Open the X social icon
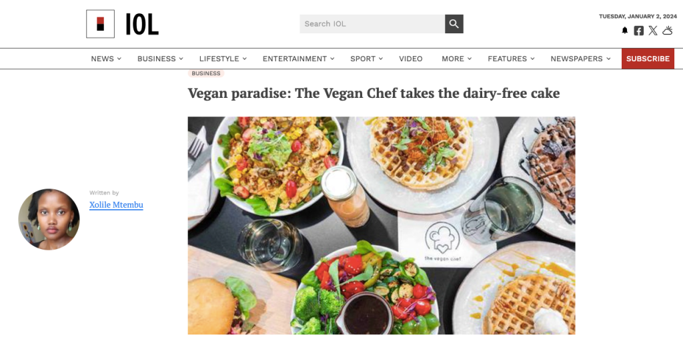 (x=652, y=31)
